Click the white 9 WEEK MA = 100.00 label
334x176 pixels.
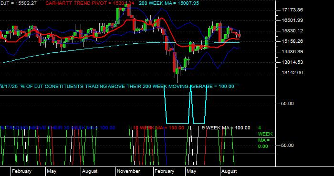[226, 128]
